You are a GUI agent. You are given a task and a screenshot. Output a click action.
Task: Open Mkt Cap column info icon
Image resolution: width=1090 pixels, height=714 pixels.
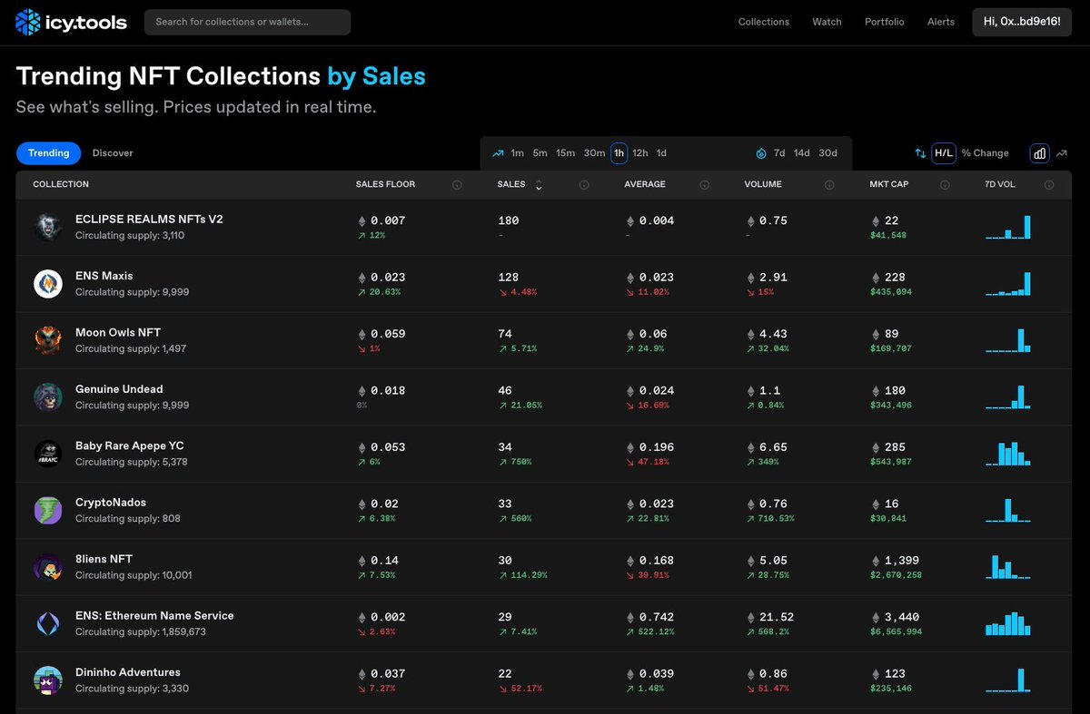[945, 185]
